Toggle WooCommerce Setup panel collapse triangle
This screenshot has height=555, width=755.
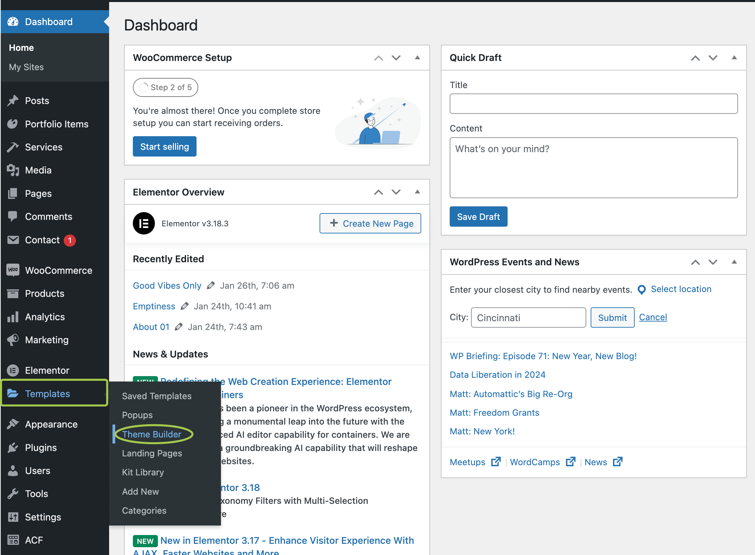click(x=417, y=58)
